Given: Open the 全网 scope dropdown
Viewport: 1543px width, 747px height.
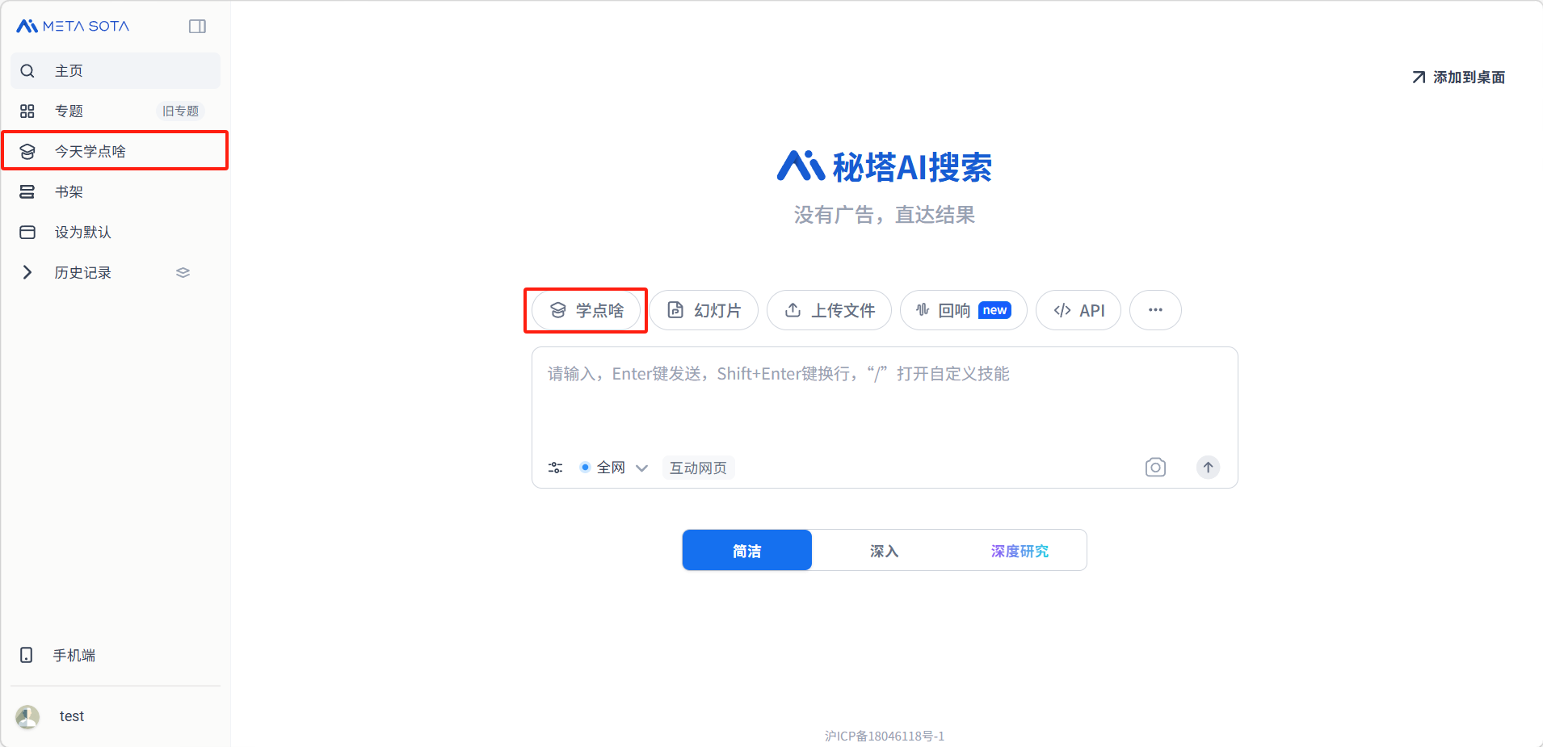Looking at the screenshot, I should click(614, 468).
